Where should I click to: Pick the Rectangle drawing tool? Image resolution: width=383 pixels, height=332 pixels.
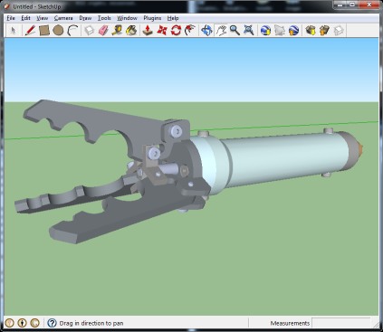tap(44, 31)
